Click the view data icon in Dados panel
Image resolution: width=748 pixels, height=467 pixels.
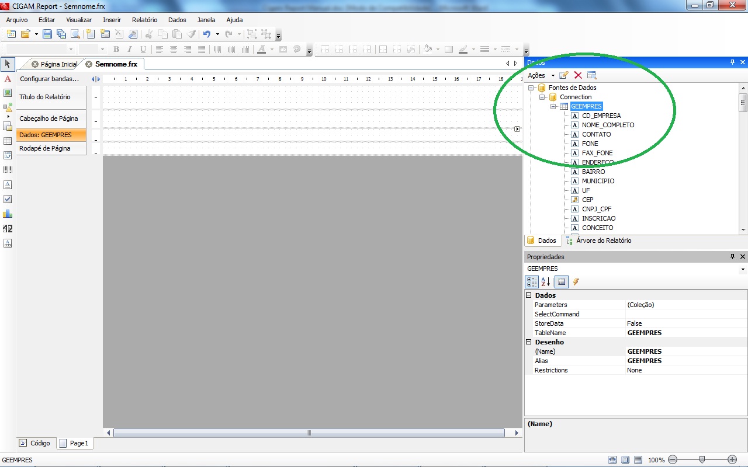coord(592,75)
